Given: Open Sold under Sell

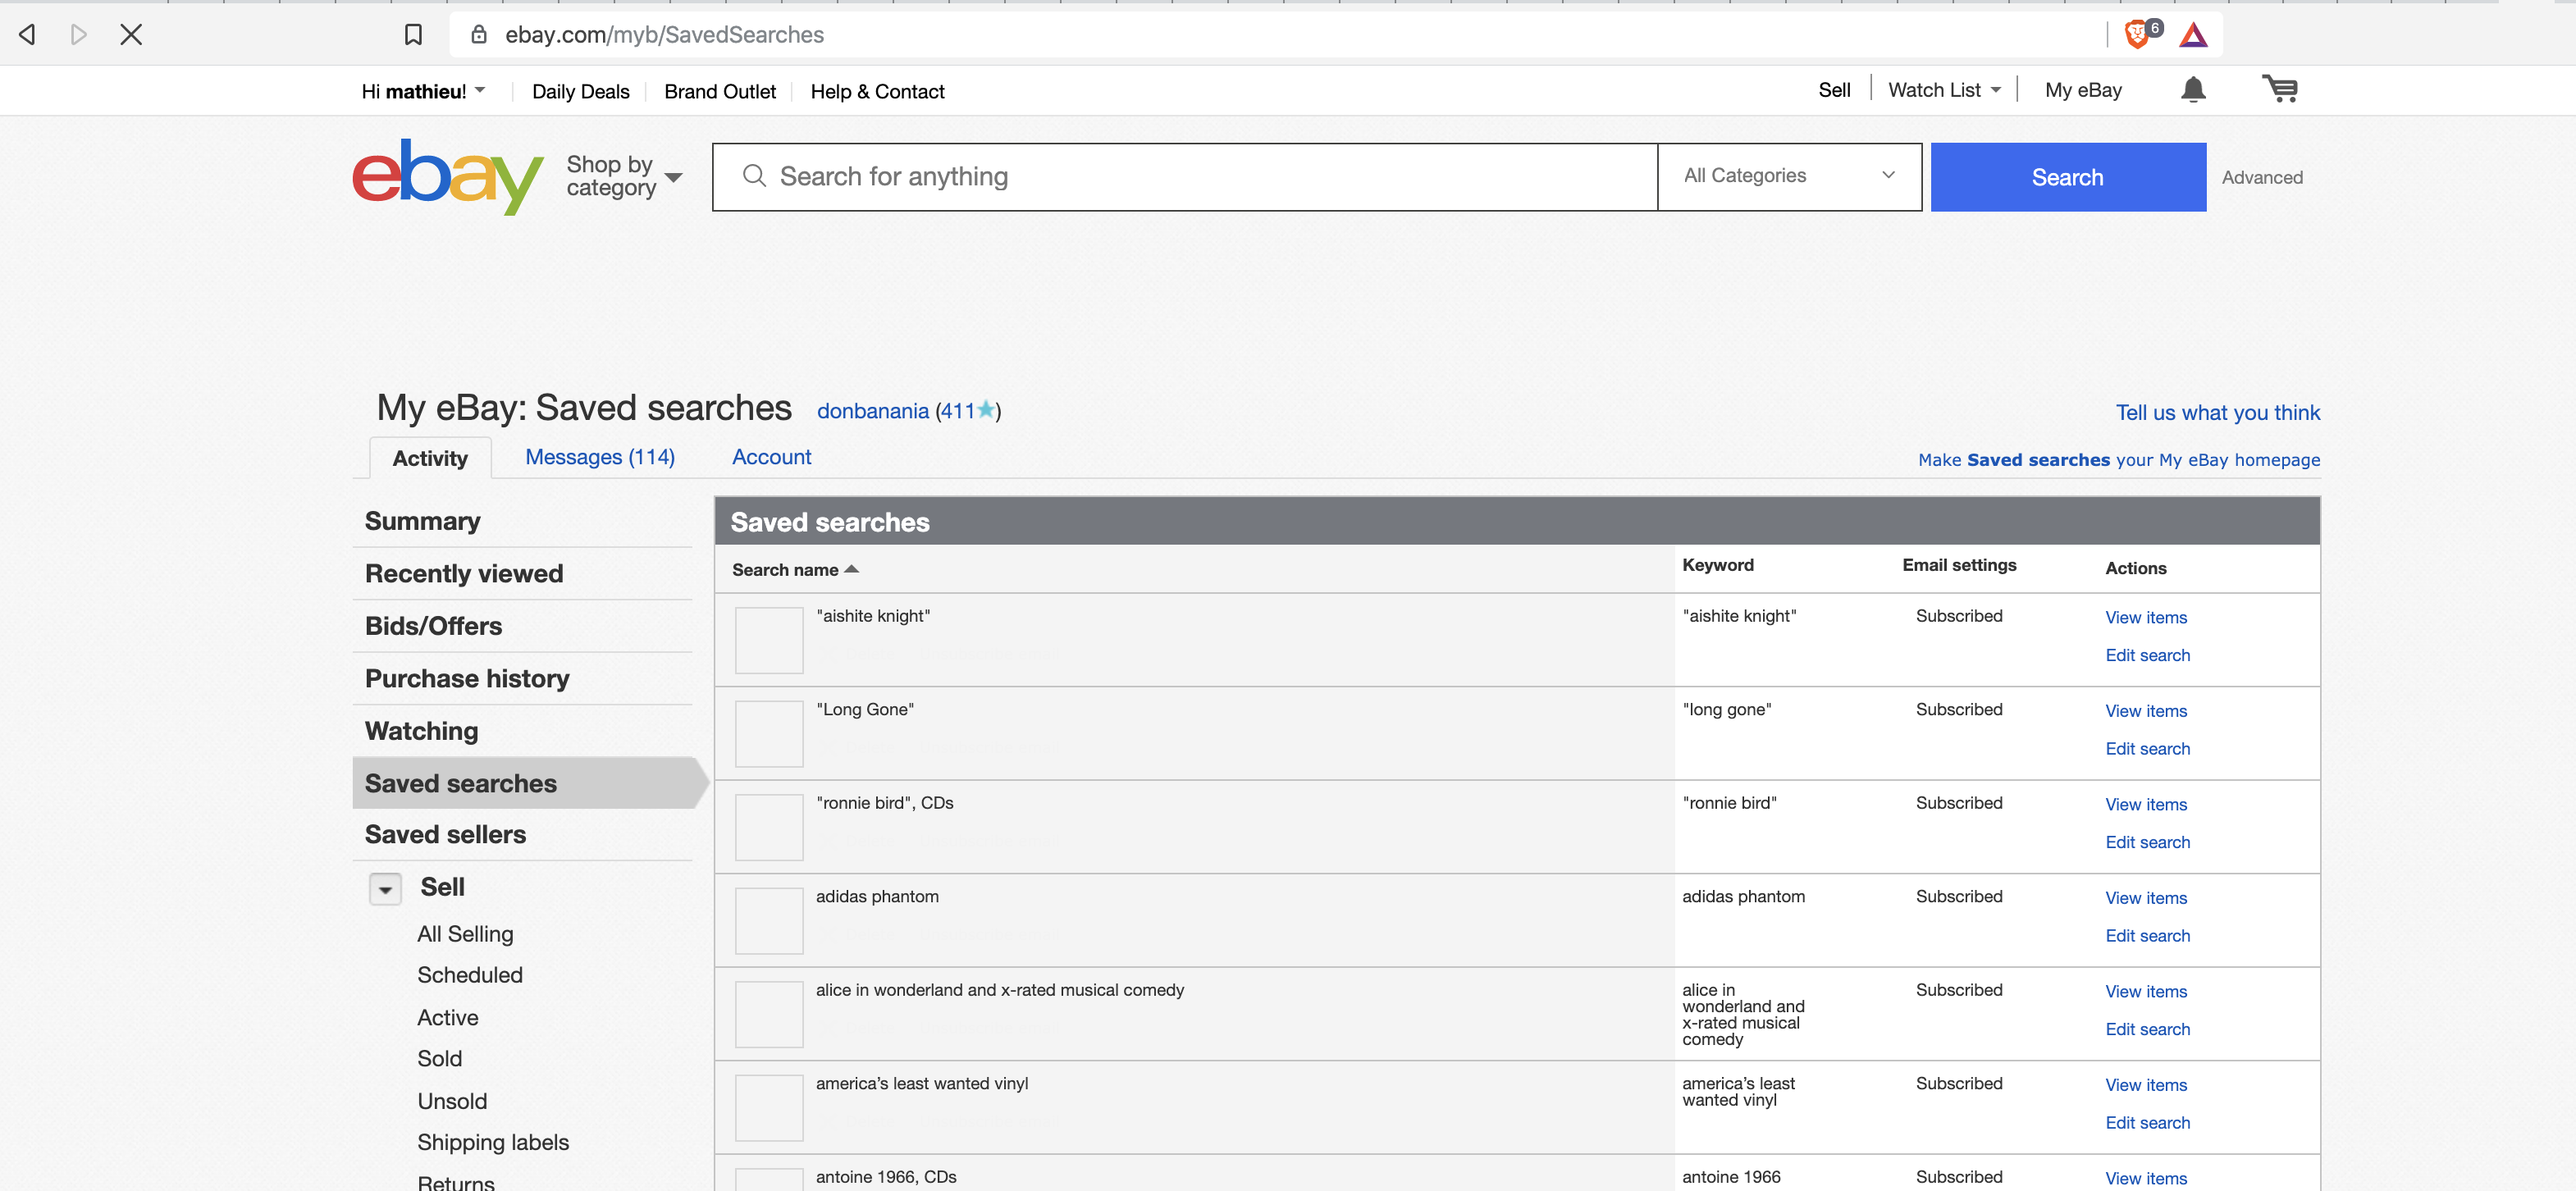Looking at the screenshot, I should pos(439,1058).
